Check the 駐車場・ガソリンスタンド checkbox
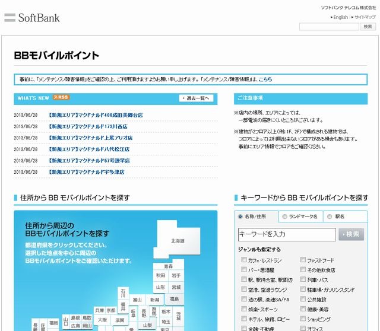 point(303,289)
